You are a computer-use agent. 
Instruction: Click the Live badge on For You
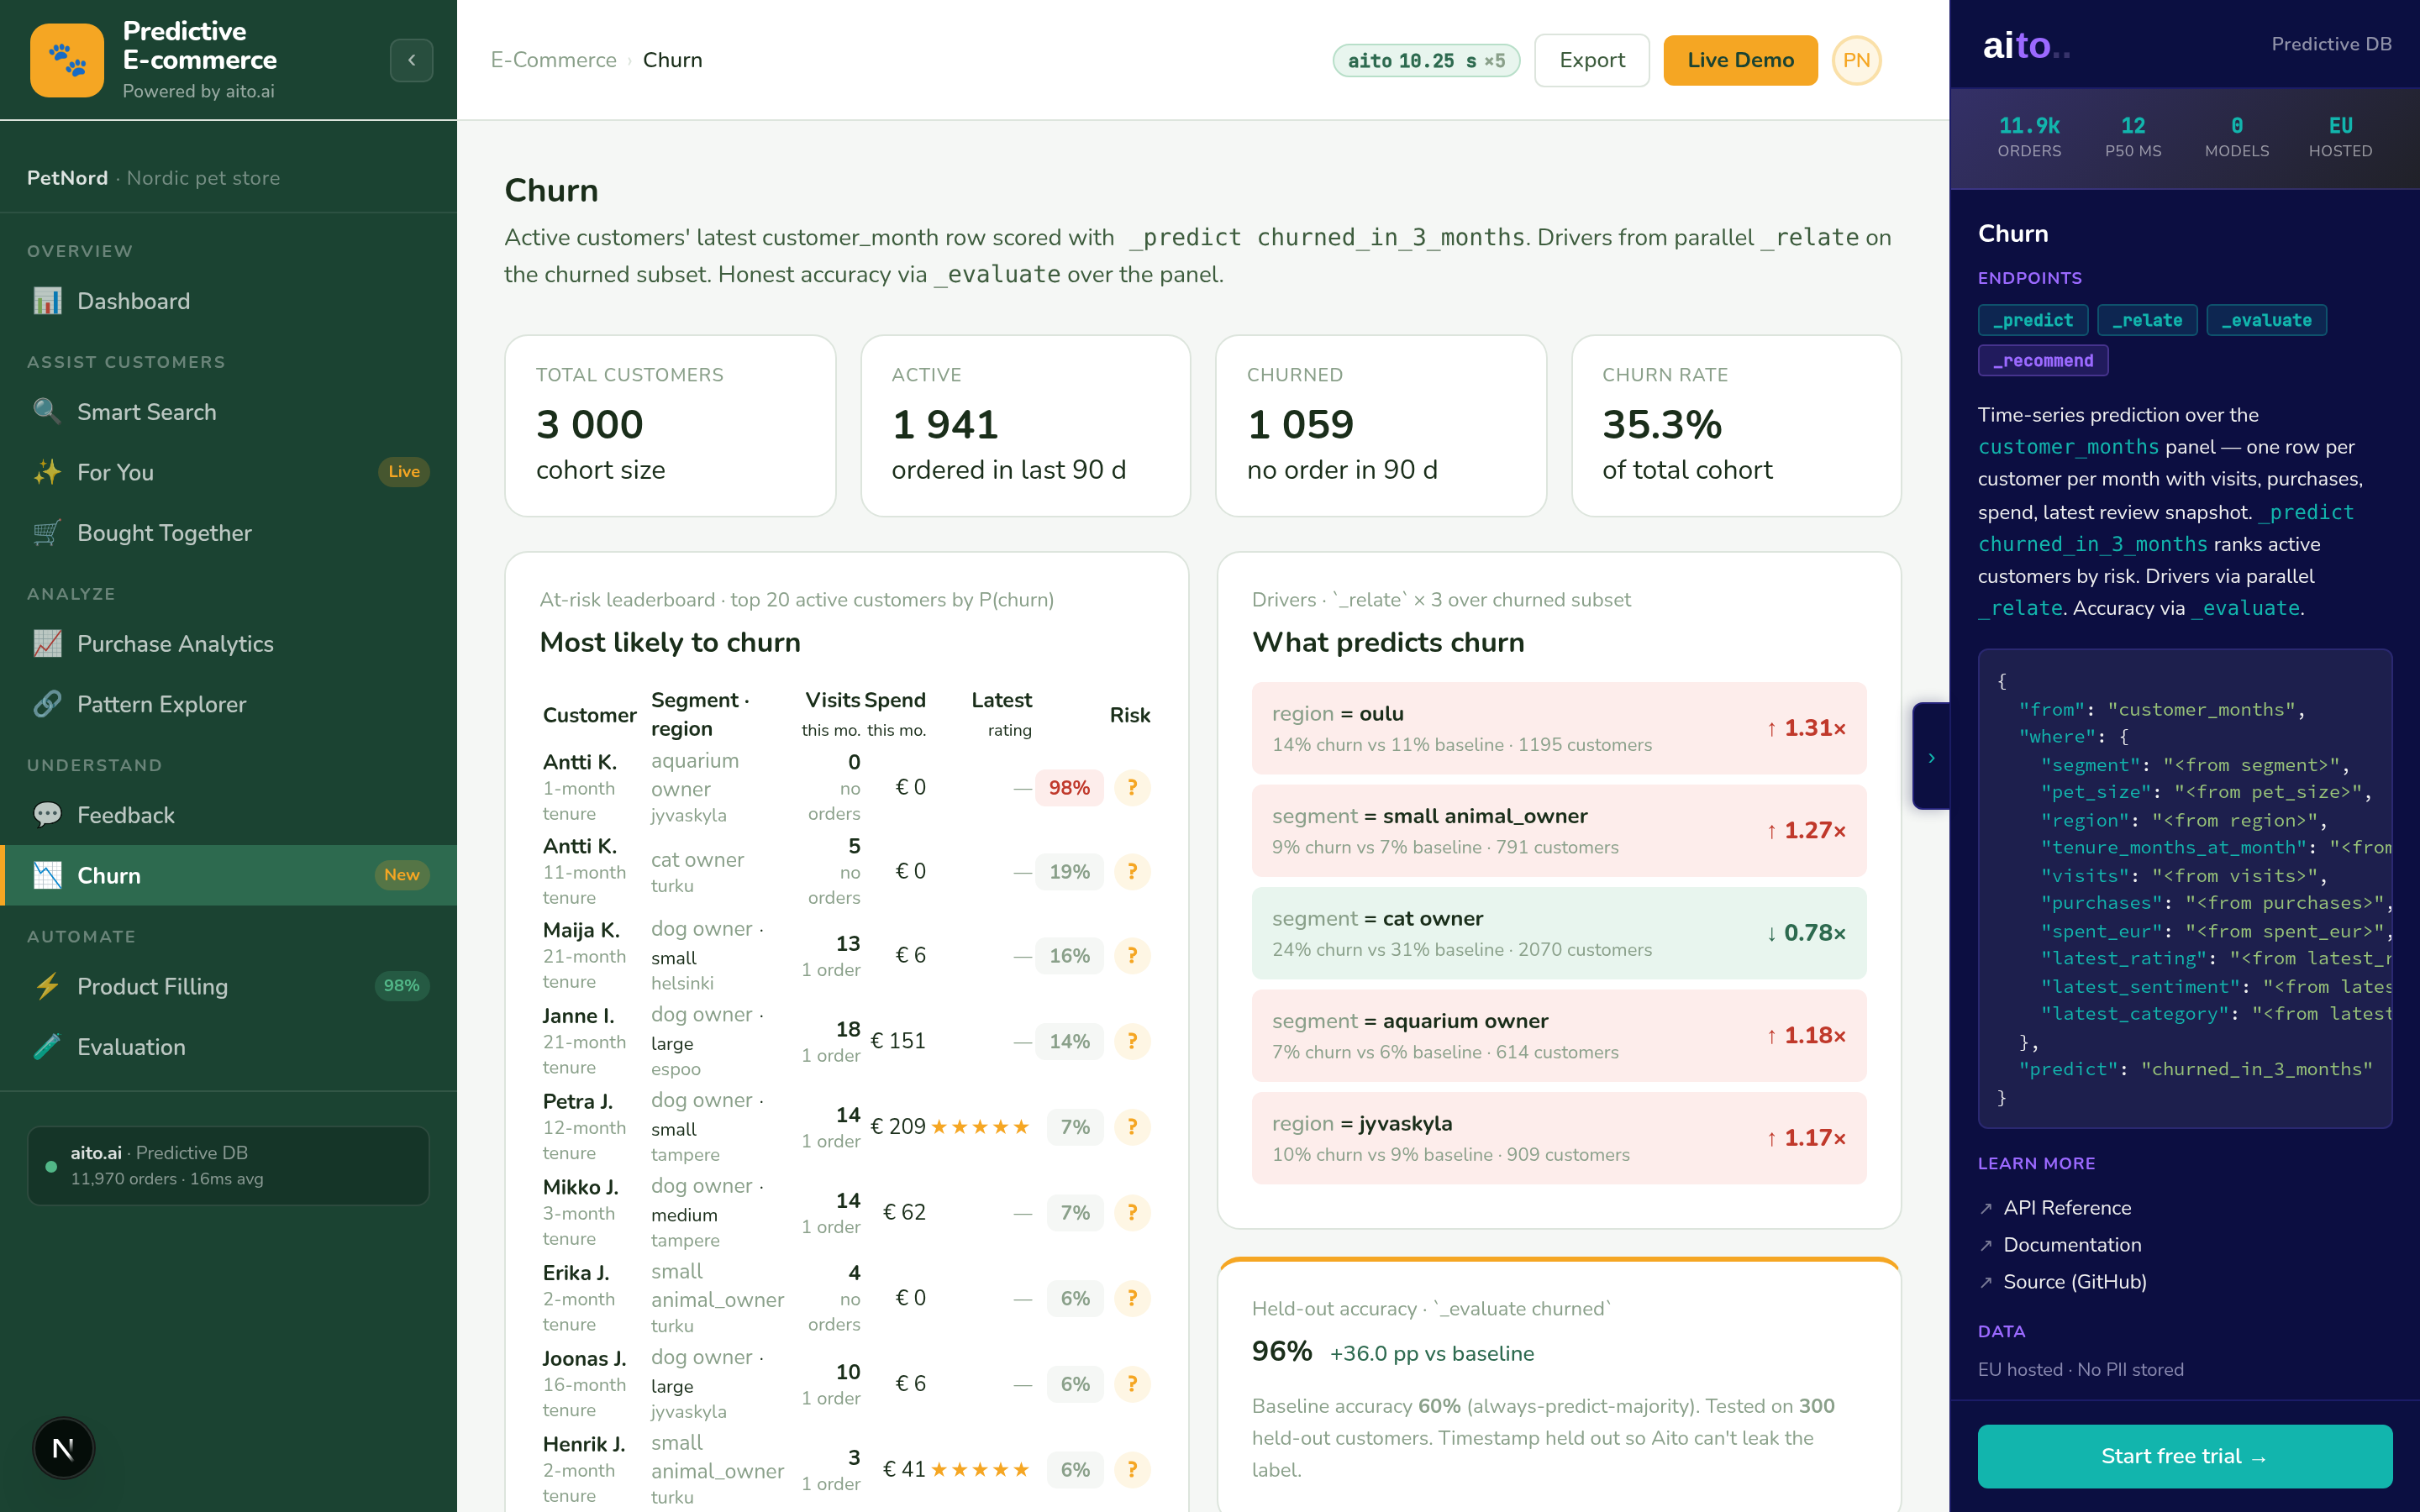[x=404, y=472]
